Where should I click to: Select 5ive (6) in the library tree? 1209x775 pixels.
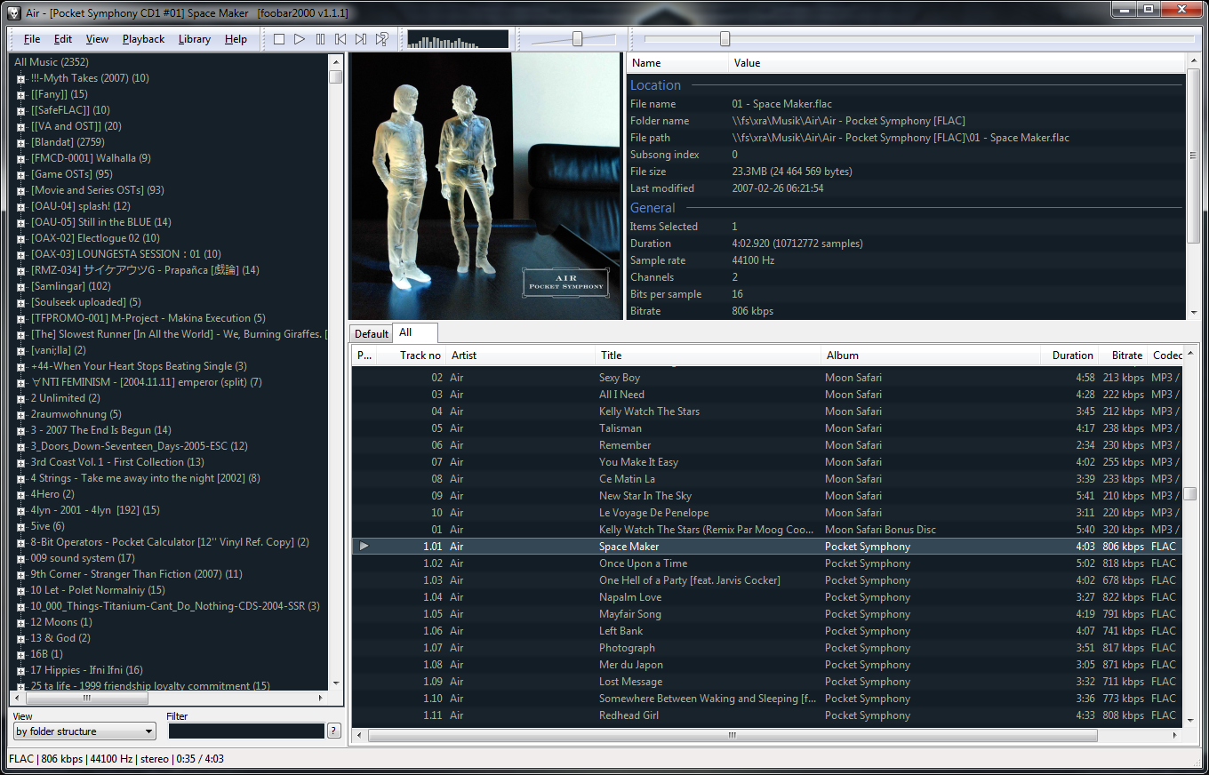click(47, 526)
